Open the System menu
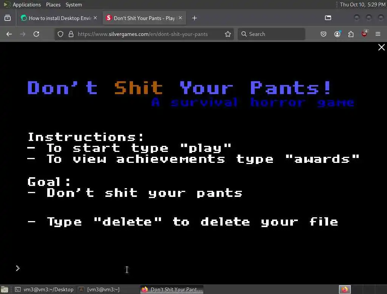Screen dimensions: 387x294 pos(74,5)
